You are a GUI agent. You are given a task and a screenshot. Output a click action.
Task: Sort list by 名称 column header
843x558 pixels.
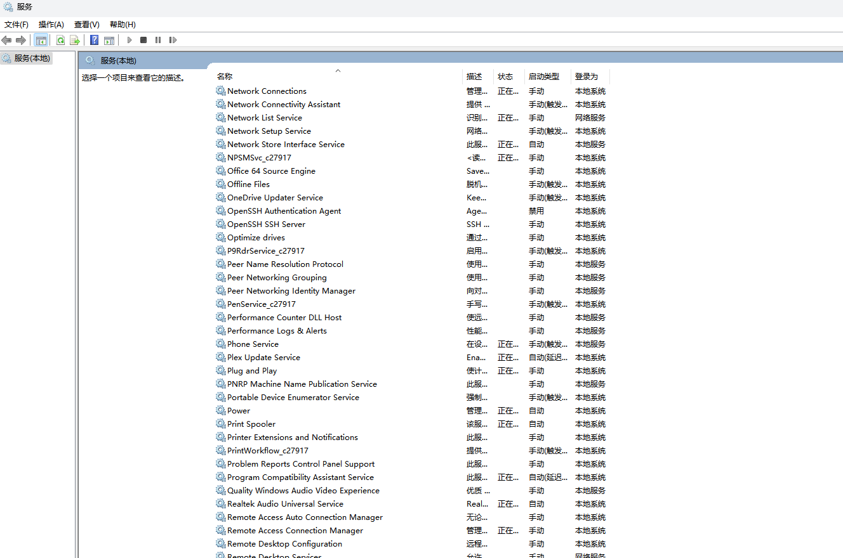pyautogui.click(x=225, y=77)
